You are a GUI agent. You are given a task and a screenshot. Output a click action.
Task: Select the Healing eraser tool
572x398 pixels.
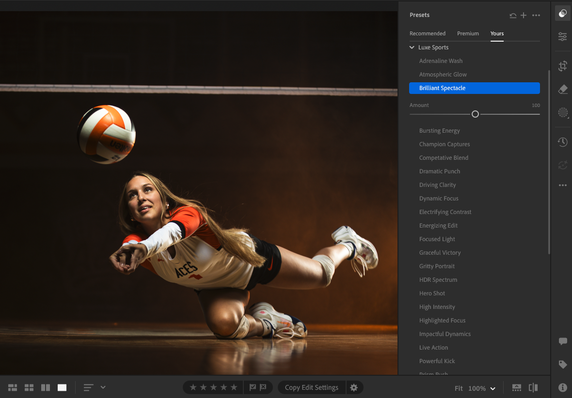[x=562, y=89]
